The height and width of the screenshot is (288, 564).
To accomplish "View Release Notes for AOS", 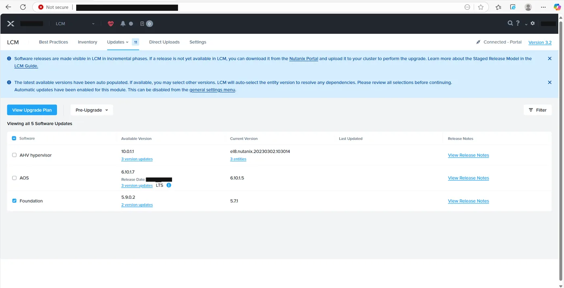I will point(469,178).
